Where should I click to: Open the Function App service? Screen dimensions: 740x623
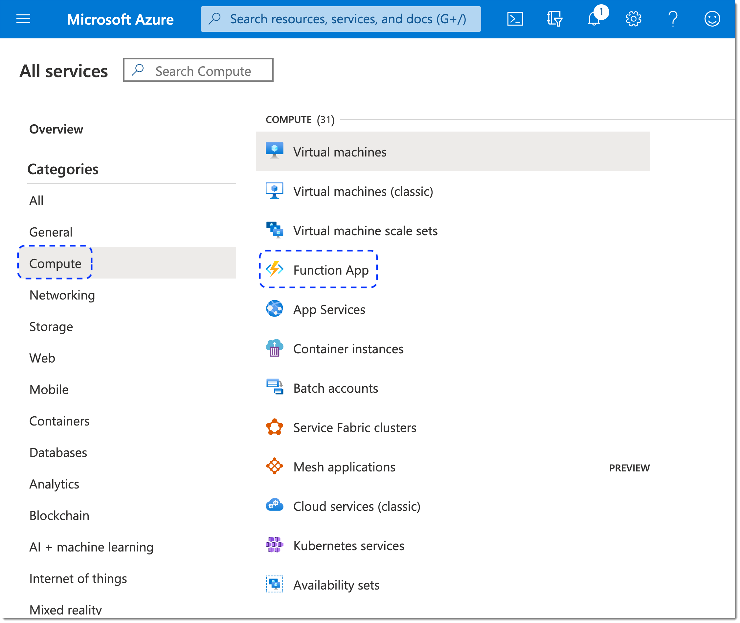pyautogui.click(x=331, y=270)
